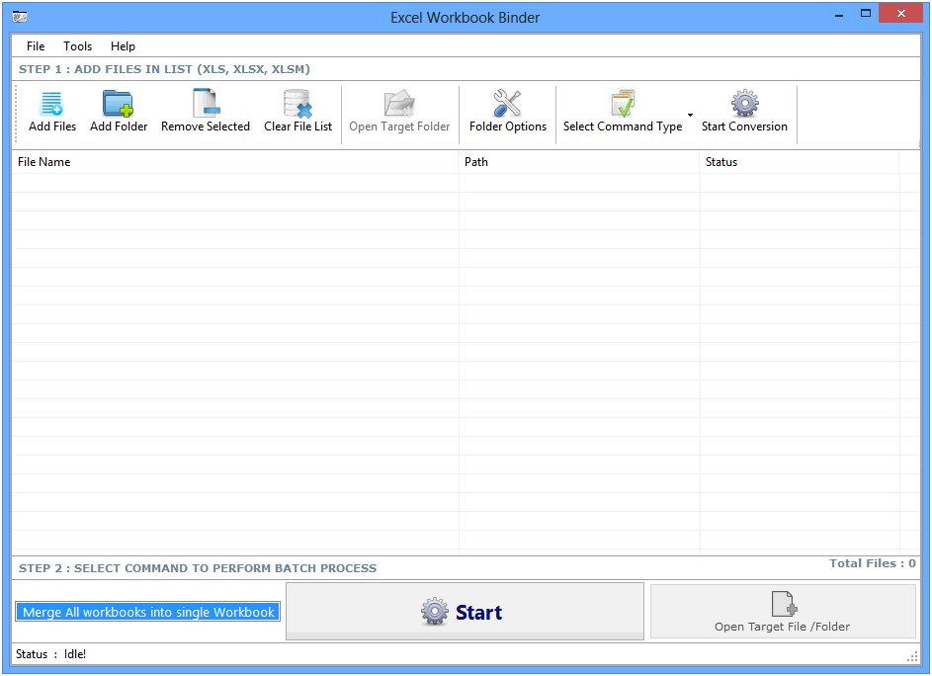Screen dimensions: 932x676
Task: Expand the Select Command Type dropdown arrow
Action: (x=690, y=115)
